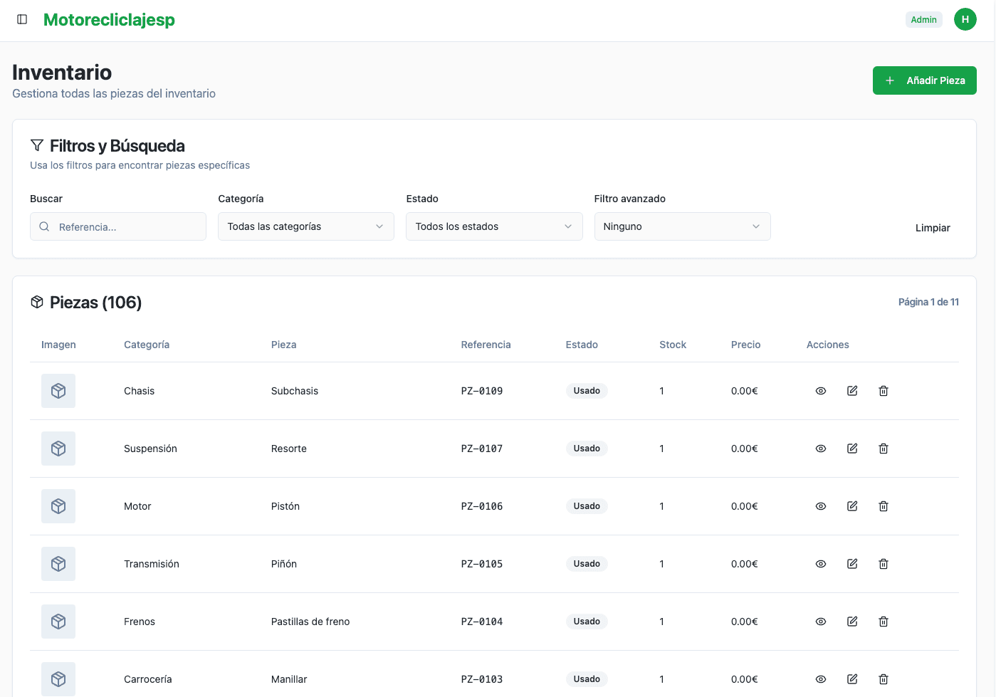Open image placeholder for Manillar row
The image size is (996, 697).
coord(58,679)
